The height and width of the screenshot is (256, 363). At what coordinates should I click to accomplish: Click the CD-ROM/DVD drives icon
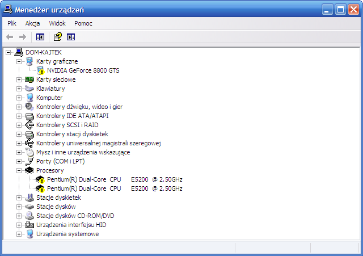(29, 216)
